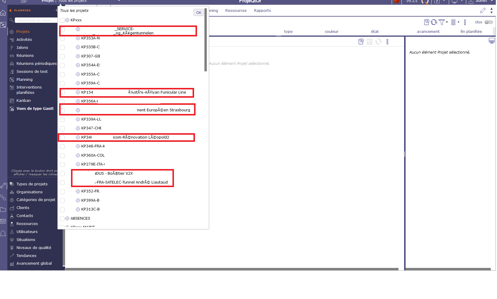The width and height of the screenshot is (497, 299).
Task: Click the pencil edit icon near Rapports
Action: pyautogui.click(x=483, y=11)
